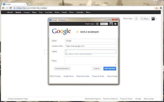Open the new tab button
This screenshot has width=164, height=102.
pyautogui.click(x=29, y=4)
